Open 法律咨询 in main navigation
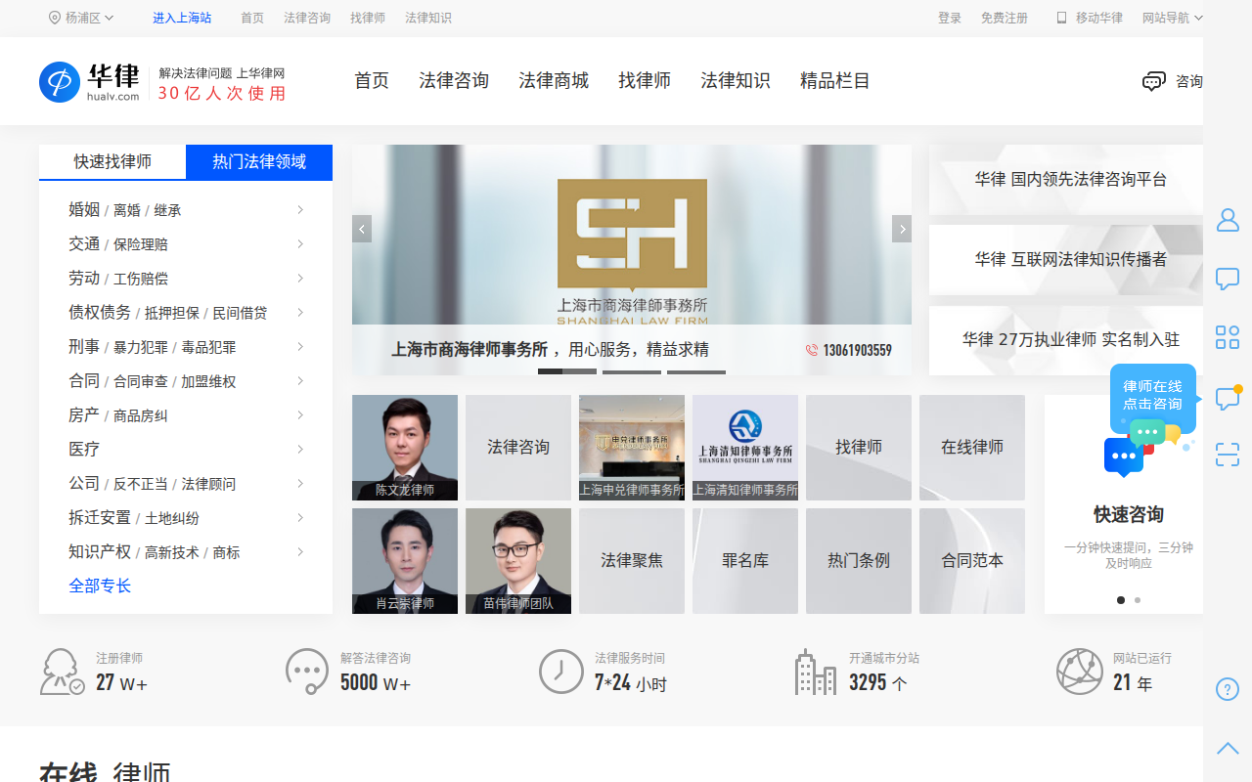This screenshot has width=1252, height=782. pos(454,81)
